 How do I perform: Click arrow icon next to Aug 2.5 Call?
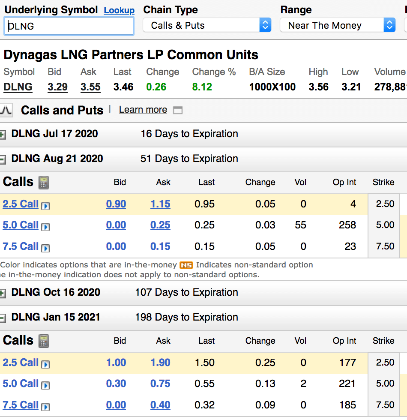click(x=45, y=206)
